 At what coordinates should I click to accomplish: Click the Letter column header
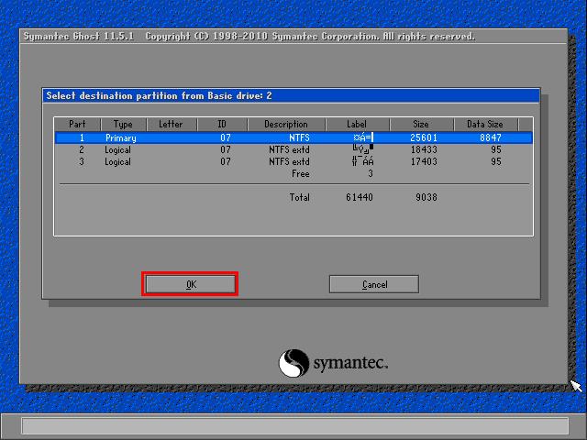172,125
